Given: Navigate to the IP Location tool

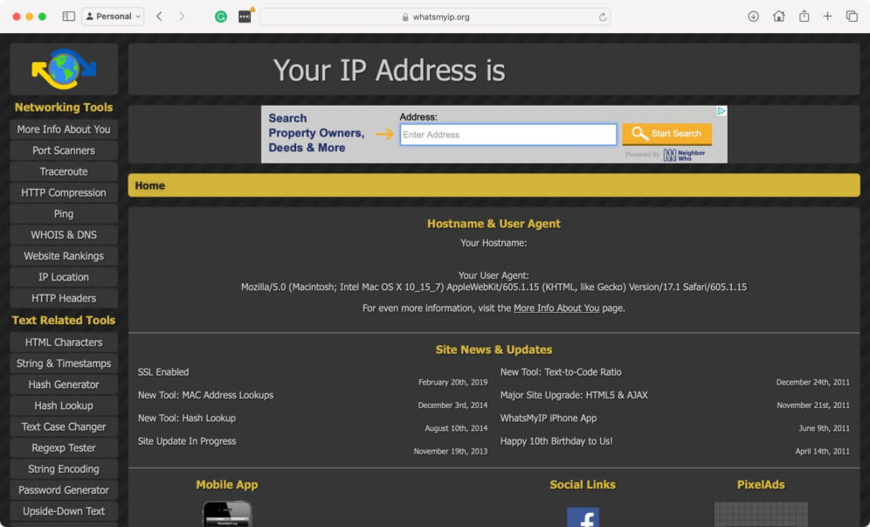Looking at the screenshot, I should tap(63, 276).
